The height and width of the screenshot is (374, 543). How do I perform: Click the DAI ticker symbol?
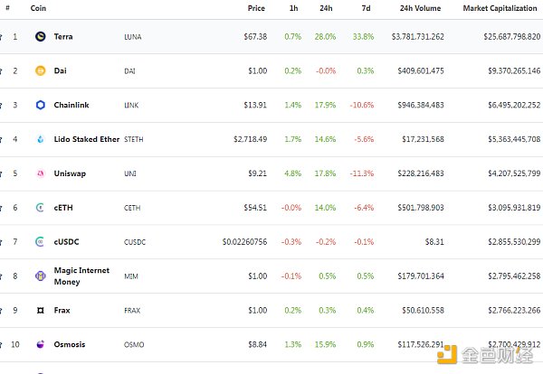[129, 70]
